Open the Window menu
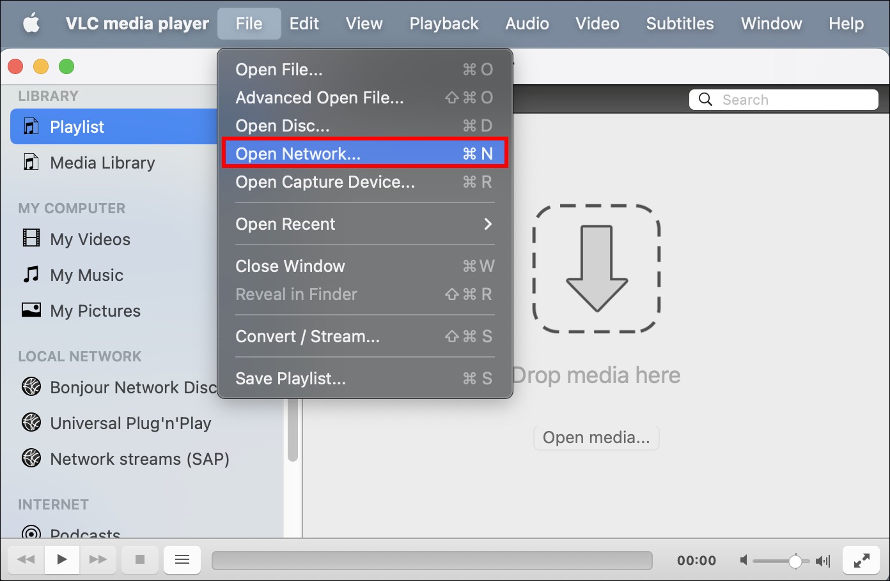Viewport: 890px width, 581px height. [x=771, y=24]
